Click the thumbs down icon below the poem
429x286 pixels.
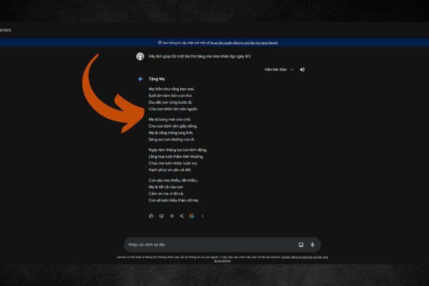tap(161, 216)
